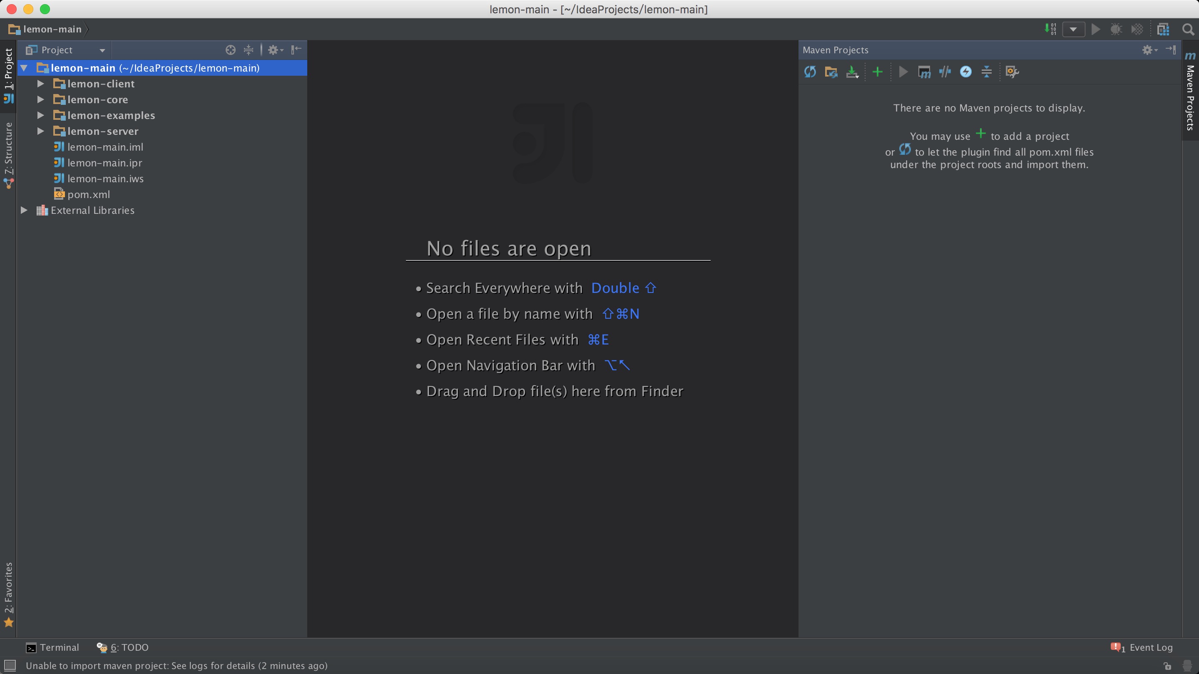This screenshot has height=674, width=1199.
Task: Click Generate Sources and Update Folders icon
Action: (x=831, y=72)
